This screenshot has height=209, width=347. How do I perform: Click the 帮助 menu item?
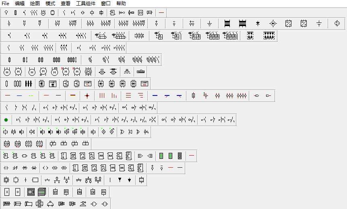coord(121,3)
